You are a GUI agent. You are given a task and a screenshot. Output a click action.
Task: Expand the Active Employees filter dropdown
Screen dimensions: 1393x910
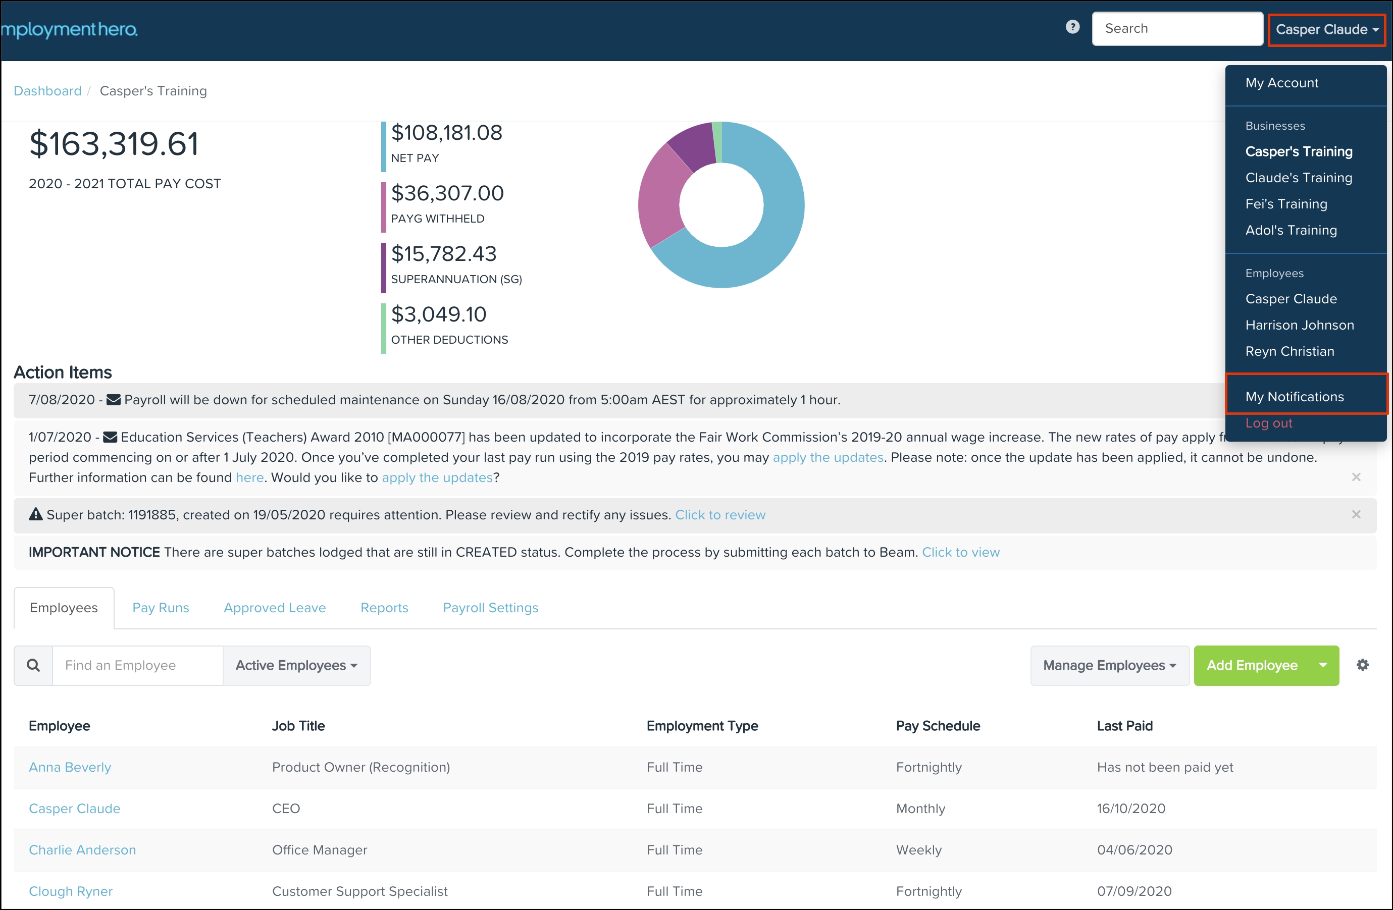click(296, 665)
